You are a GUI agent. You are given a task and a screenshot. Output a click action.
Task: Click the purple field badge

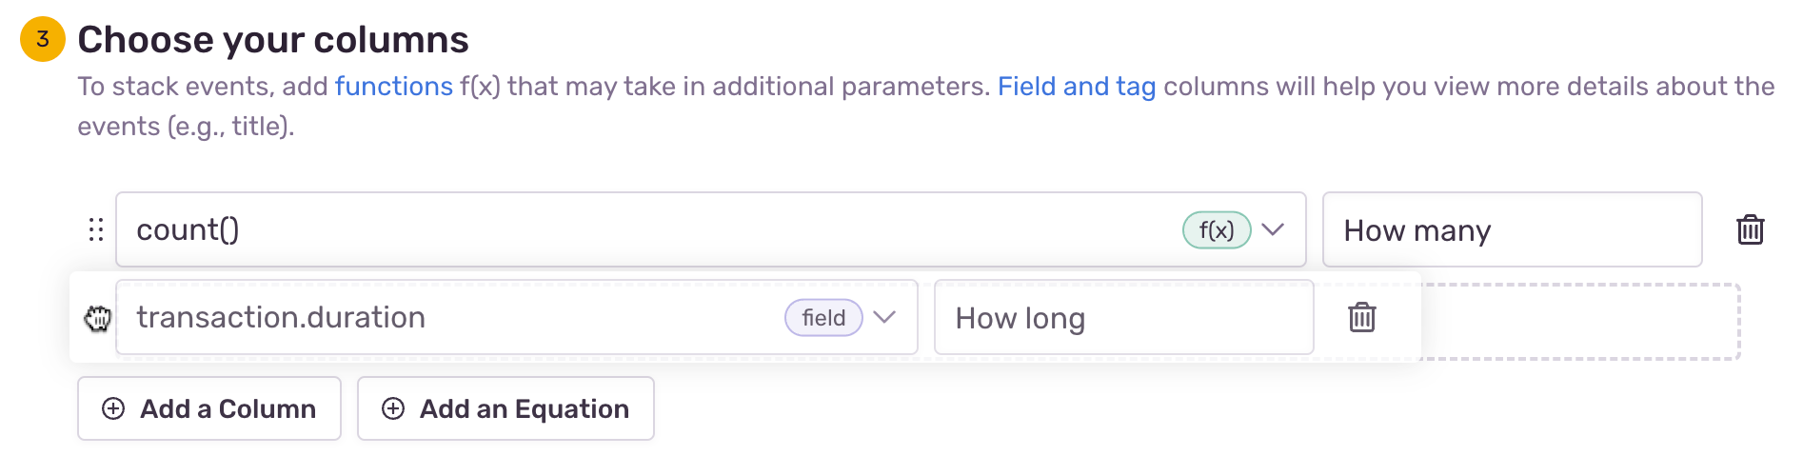coord(822,318)
